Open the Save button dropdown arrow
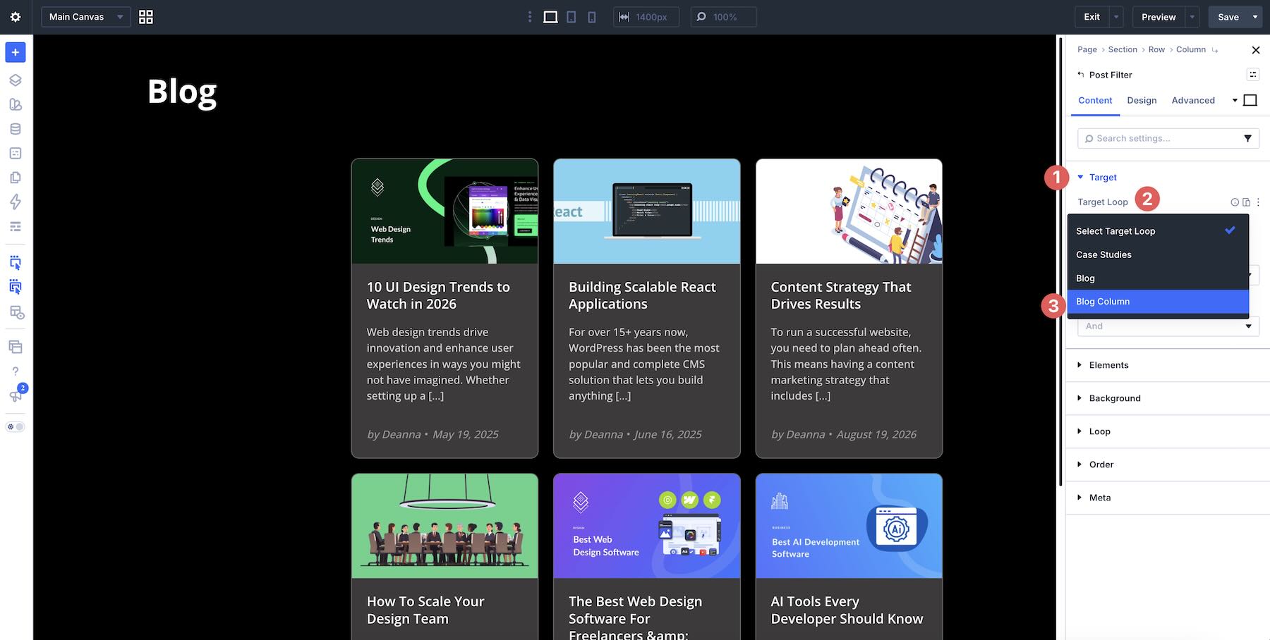Image resolution: width=1270 pixels, height=640 pixels. pos(1255,17)
